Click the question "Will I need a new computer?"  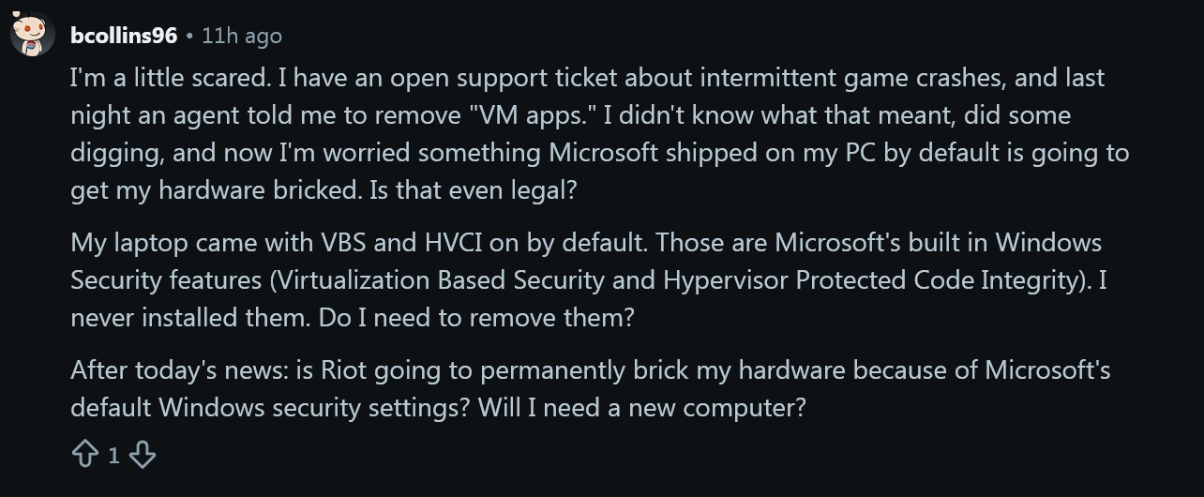641,408
